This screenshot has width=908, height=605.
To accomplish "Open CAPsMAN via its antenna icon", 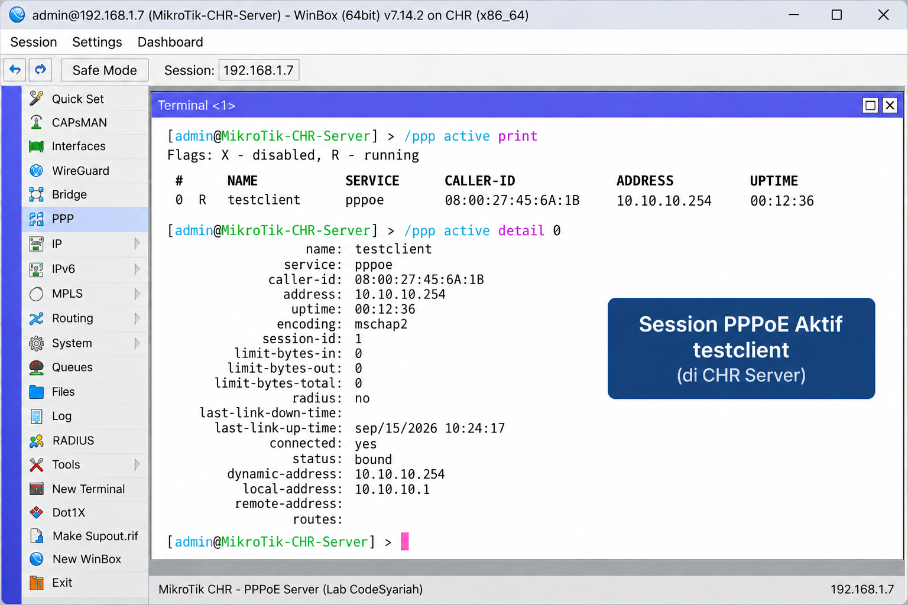I will point(37,122).
